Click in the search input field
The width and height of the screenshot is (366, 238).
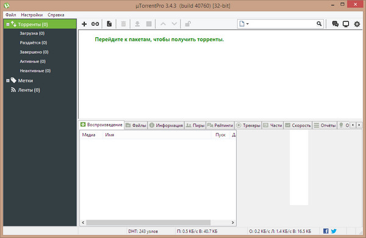[x=282, y=24]
